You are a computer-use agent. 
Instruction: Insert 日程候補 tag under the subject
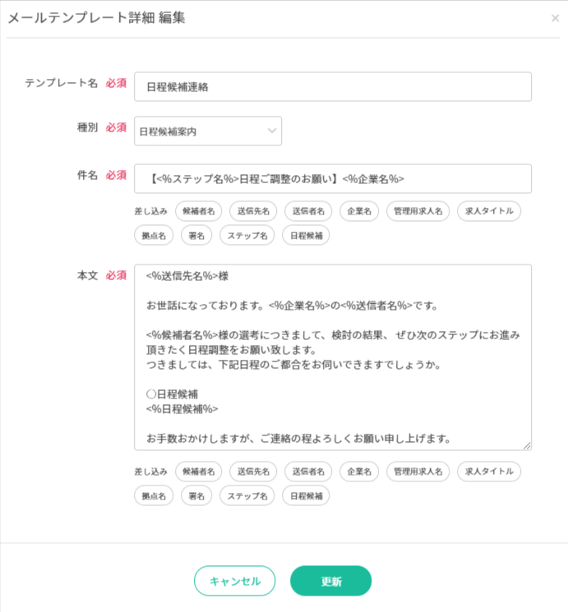(306, 235)
